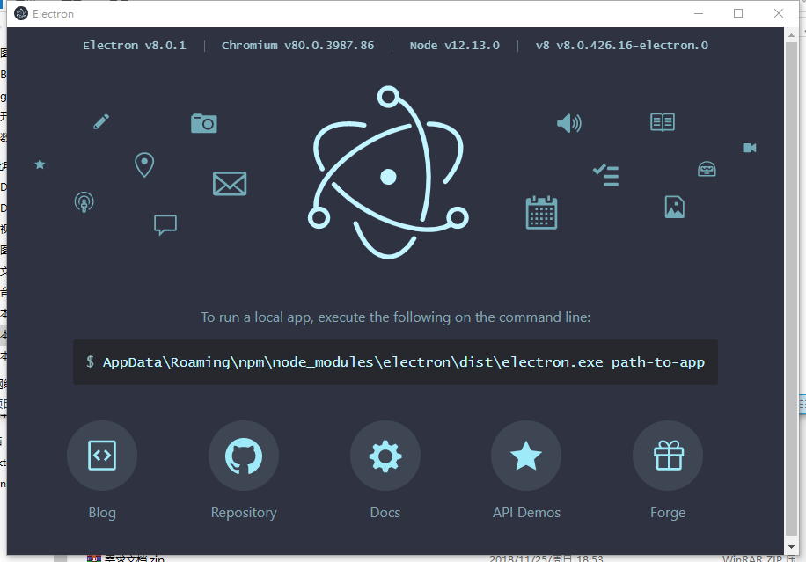
Task: Click the checklist tasks icon
Action: pyautogui.click(x=606, y=175)
